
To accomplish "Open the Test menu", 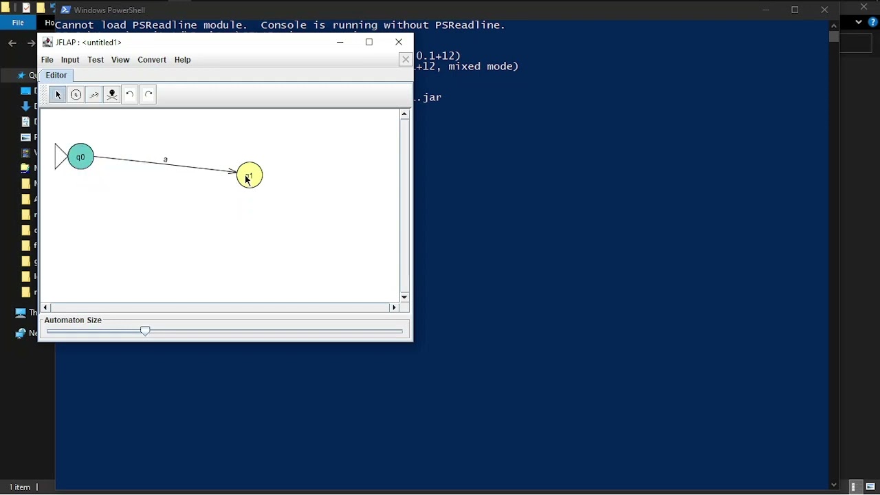I will click(96, 60).
